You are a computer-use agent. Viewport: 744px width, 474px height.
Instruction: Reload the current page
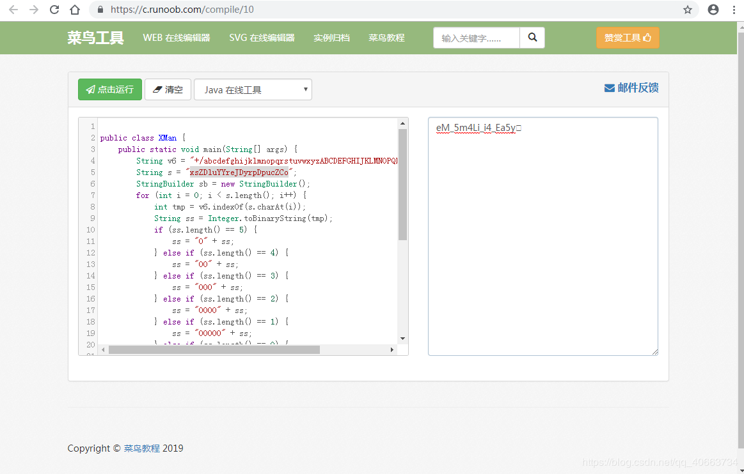[54, 10]
